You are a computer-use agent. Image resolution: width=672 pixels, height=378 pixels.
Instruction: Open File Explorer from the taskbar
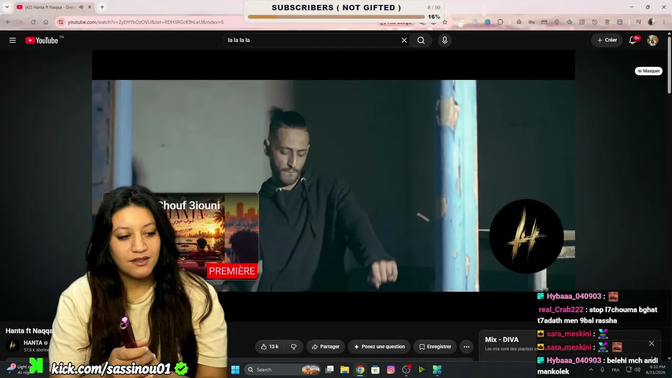point(345,370)
